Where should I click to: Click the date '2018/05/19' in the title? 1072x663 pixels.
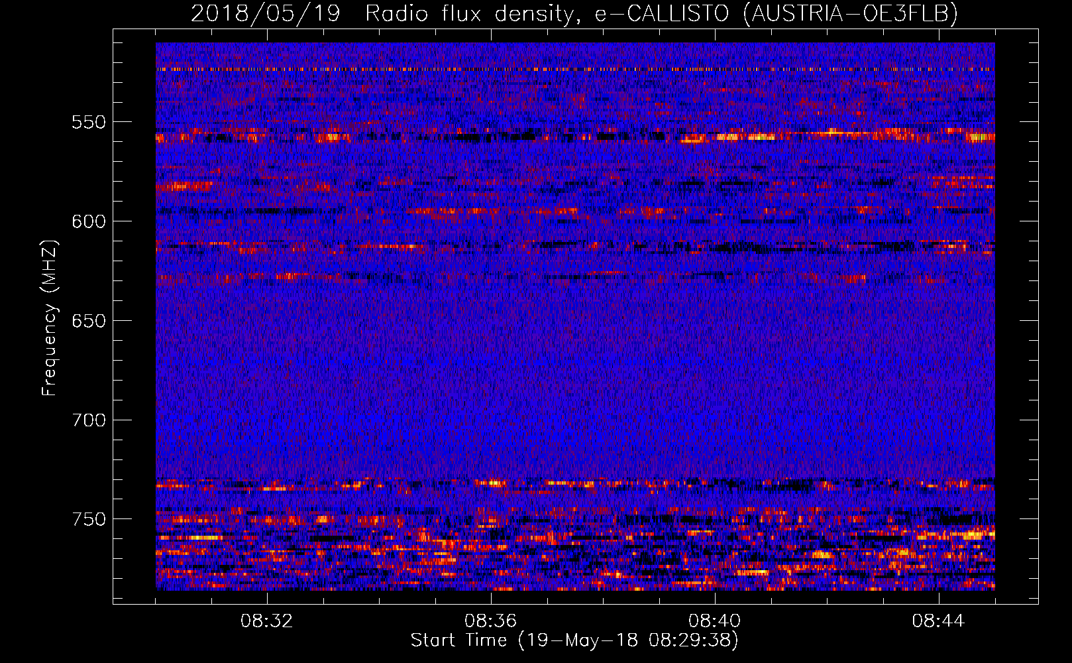click(x=266, y=14)
